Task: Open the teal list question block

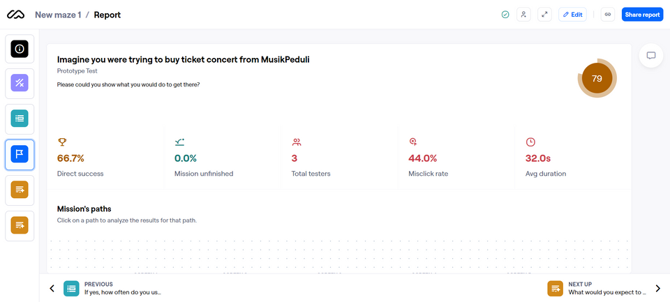Action: (x=20, y=119)
